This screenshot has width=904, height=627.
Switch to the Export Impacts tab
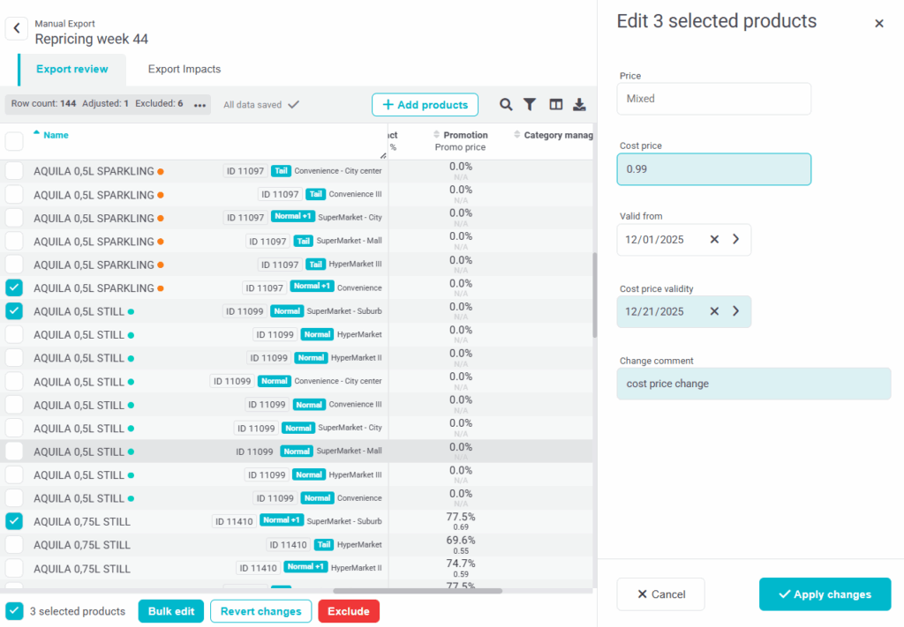[184, 69]
